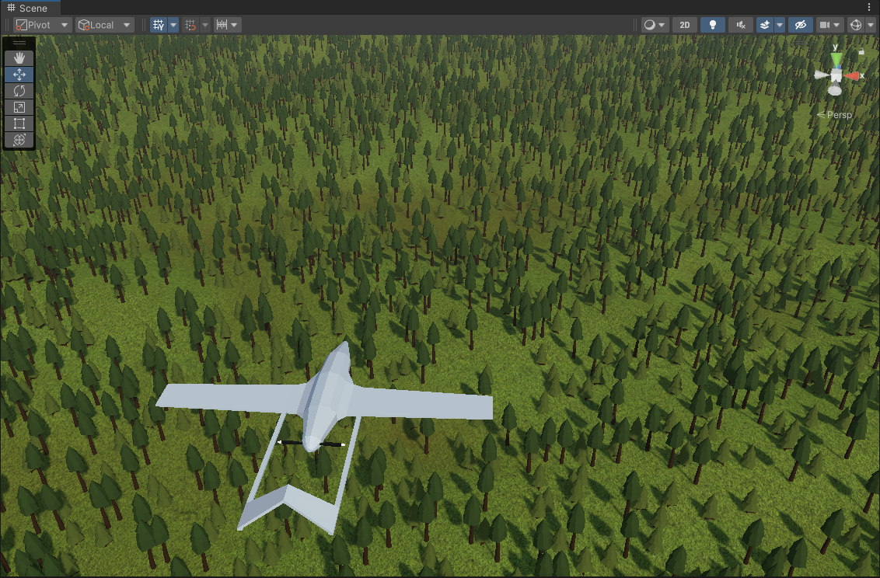The height and width of the screenshot is (578, 880).
Task: Toggle scene audio mute
Action: coord(741,25)
